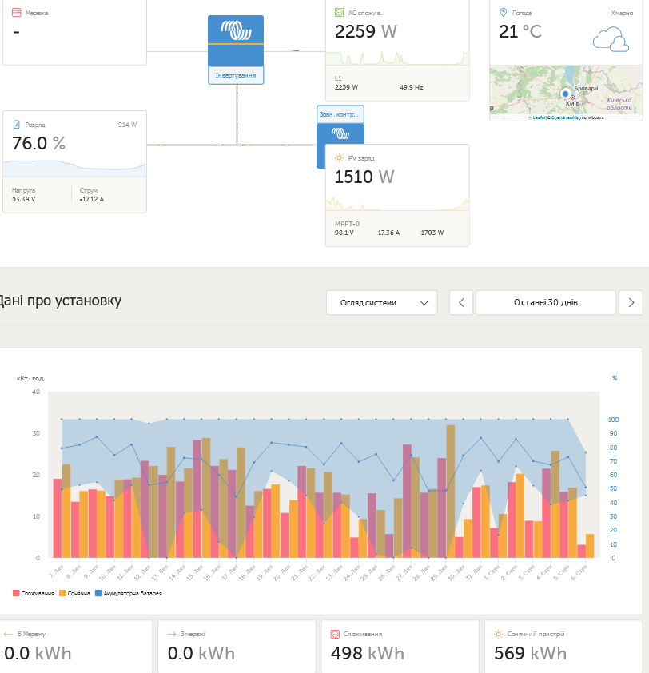Toggle Сонячна series in chart legend
The width and height of the screenshot is (649, 673).
coord(75,593)
